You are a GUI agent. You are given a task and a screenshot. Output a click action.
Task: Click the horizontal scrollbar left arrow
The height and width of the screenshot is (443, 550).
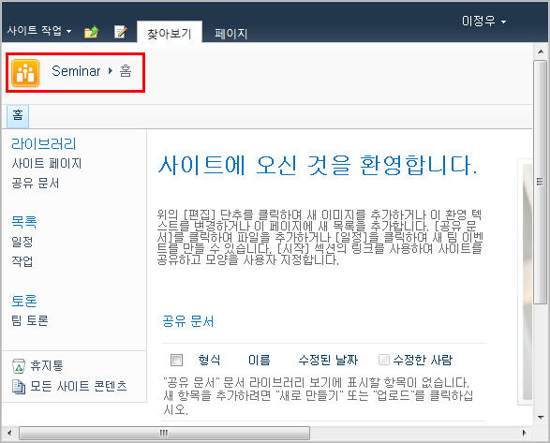pyautogui.click(x=9, y=433)
